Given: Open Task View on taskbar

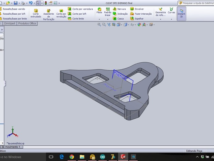Looking at the screenshot, I should (x=51, y=157).
